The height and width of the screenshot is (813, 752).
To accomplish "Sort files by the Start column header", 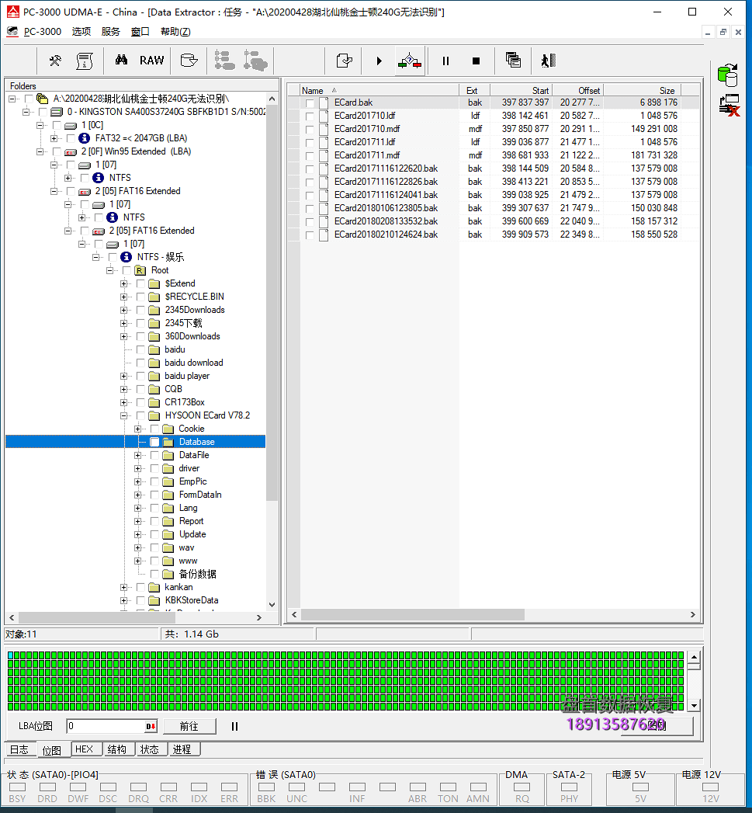I will (x=521, y=90).
